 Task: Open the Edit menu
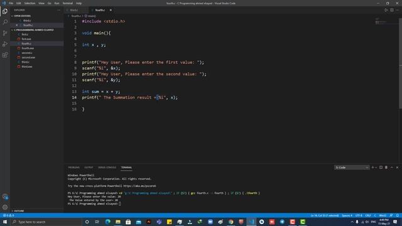click(18, 3)
